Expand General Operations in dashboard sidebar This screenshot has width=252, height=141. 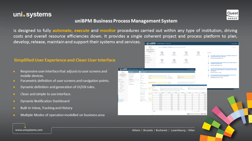150,60
